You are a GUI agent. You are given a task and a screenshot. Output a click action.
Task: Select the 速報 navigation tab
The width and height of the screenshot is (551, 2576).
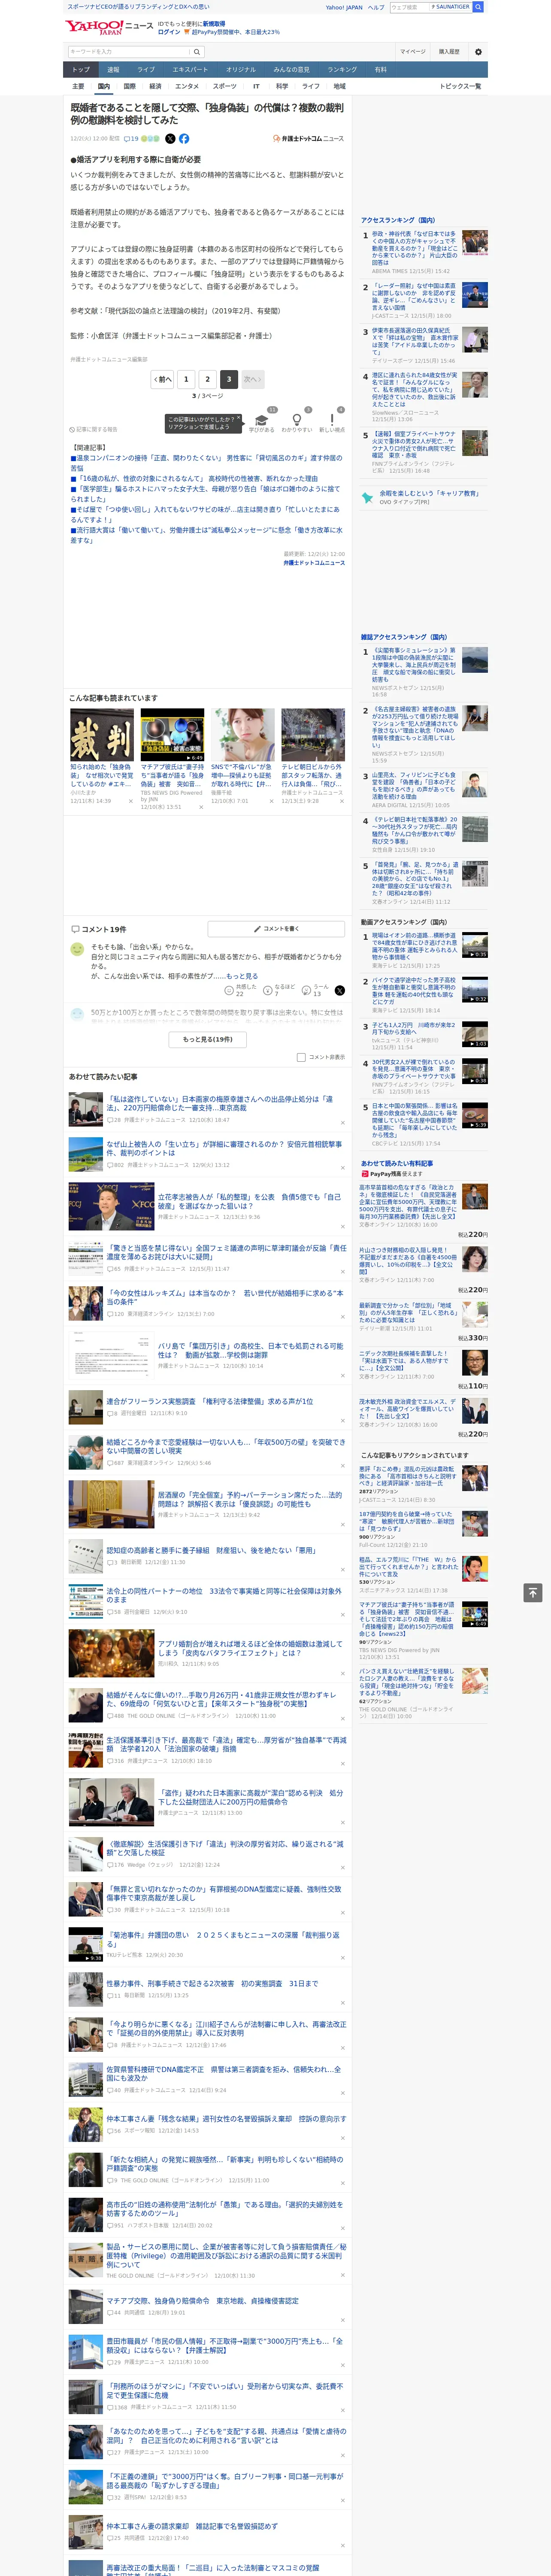pyautogui.click(x=113, y=70)
